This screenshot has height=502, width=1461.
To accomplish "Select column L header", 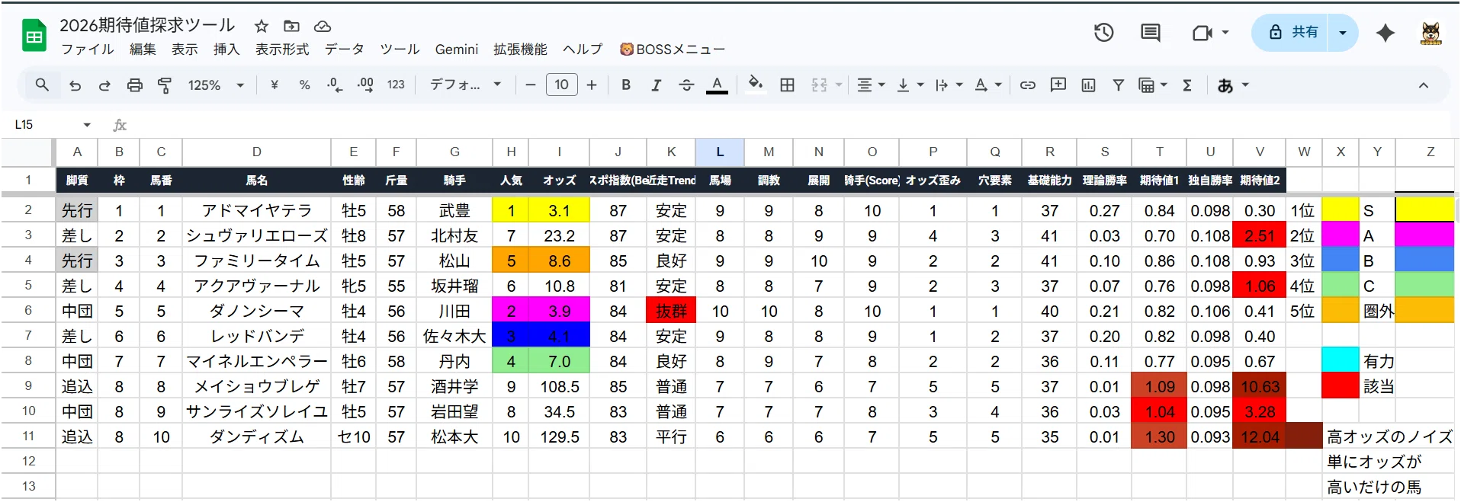I will coord(720,152).
